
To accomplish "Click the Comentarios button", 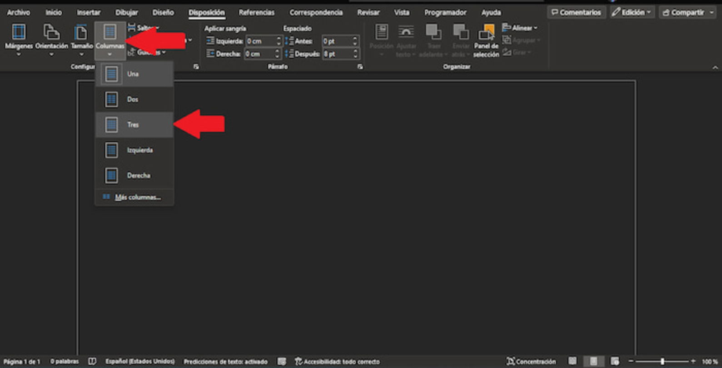I will click(576, 12).
